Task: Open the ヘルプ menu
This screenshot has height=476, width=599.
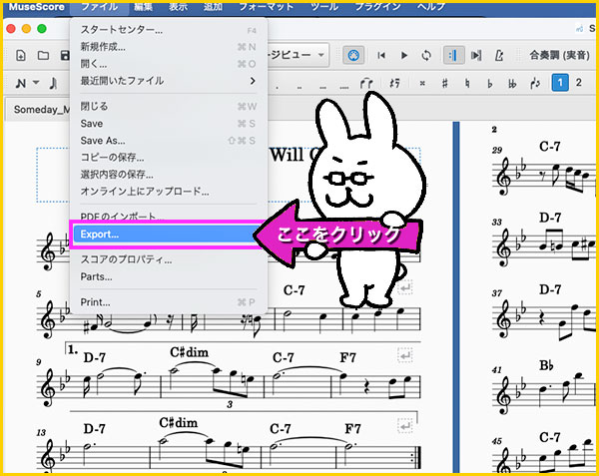Action: pyautogui.click(x=431, y=7)
